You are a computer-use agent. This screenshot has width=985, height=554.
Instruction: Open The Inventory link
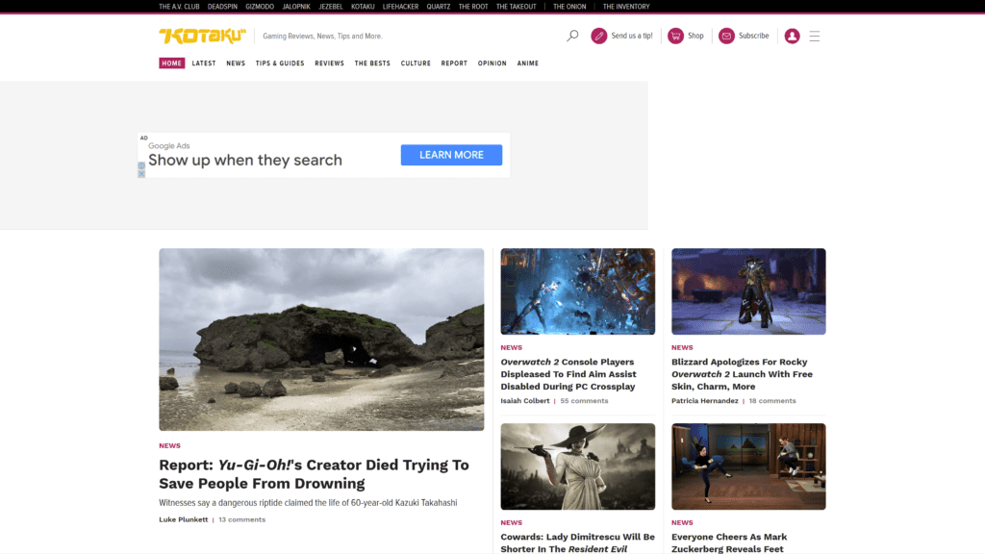[626, 7]
